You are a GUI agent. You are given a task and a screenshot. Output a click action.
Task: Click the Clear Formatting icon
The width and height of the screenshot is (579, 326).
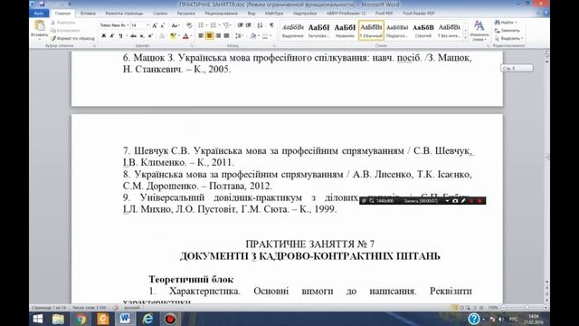click(189, 25)
